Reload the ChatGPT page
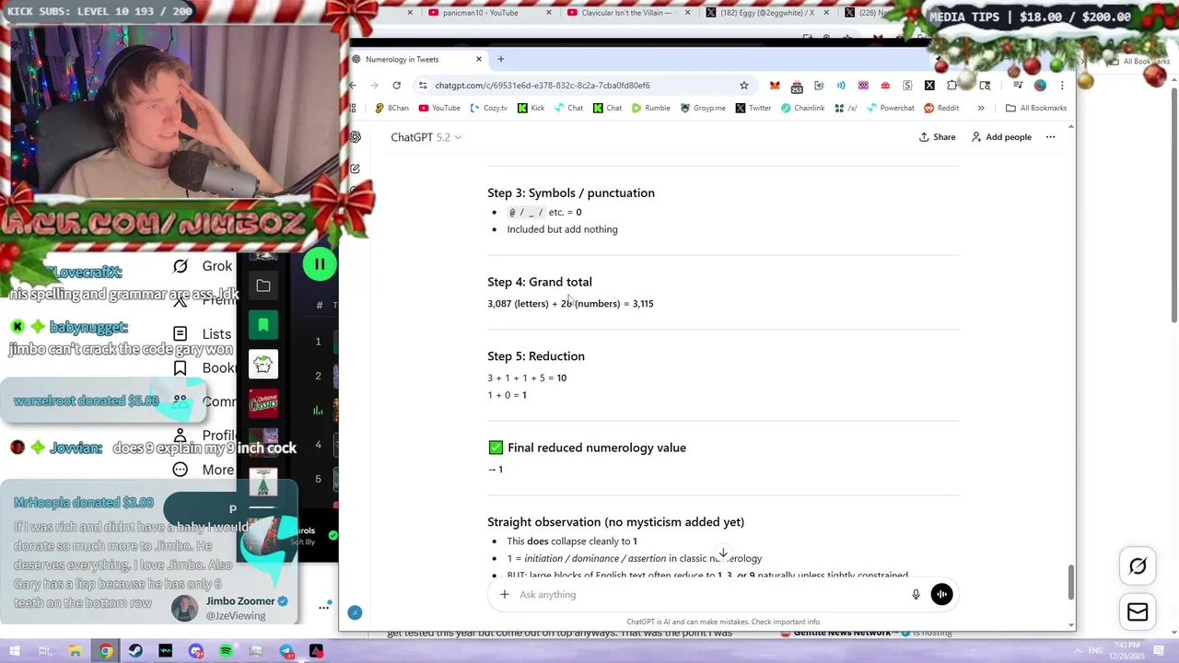This screenshot has width=1179, height=663. [396, 86]
